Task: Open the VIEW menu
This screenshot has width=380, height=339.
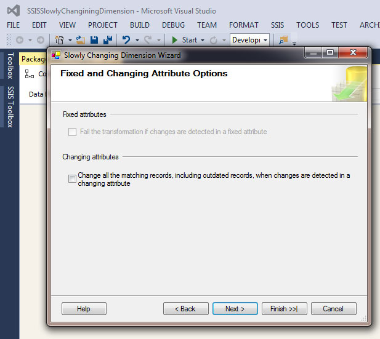Action: (67, 25)
